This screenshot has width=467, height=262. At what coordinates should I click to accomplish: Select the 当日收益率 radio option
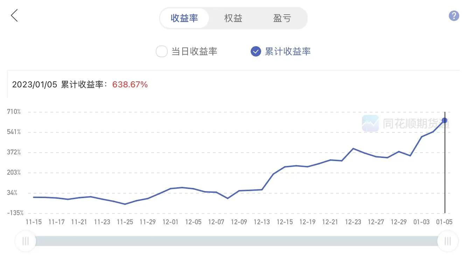coord(187,52)
